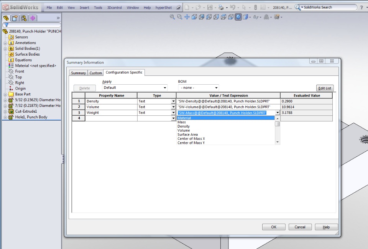Click the Cancel button
This screenshot has height=249, width=368.
pos(300,227)
